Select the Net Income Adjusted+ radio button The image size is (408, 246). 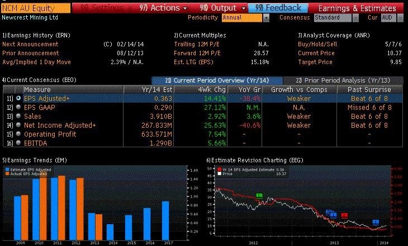coord(18,125)
